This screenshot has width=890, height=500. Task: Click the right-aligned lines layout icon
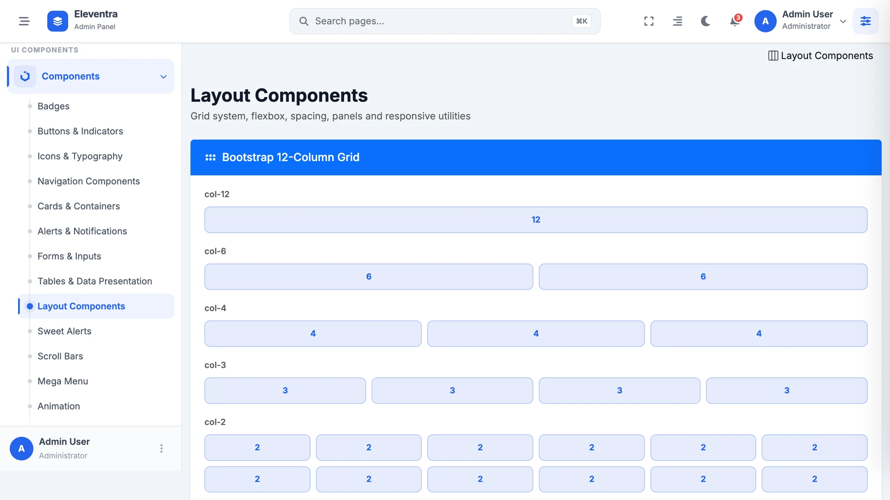coord(677,21)
